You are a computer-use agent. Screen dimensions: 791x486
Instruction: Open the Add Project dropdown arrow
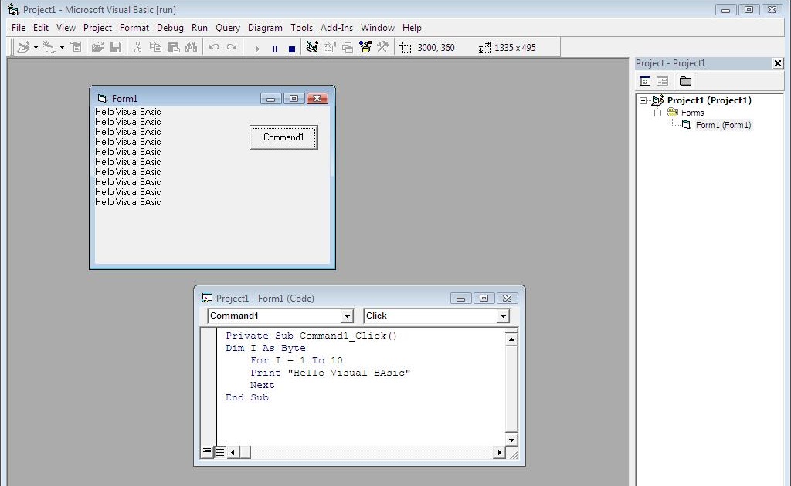point(36,47)
